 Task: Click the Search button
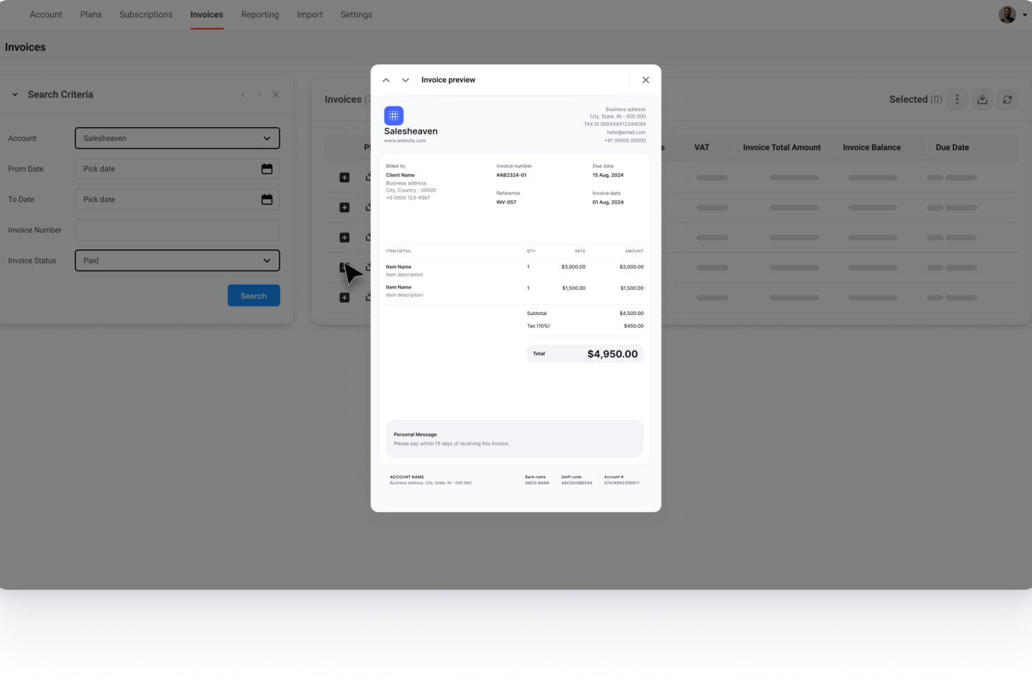click(253, 295)
